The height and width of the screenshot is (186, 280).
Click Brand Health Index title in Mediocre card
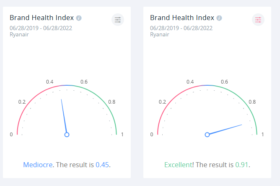point(41,18)
